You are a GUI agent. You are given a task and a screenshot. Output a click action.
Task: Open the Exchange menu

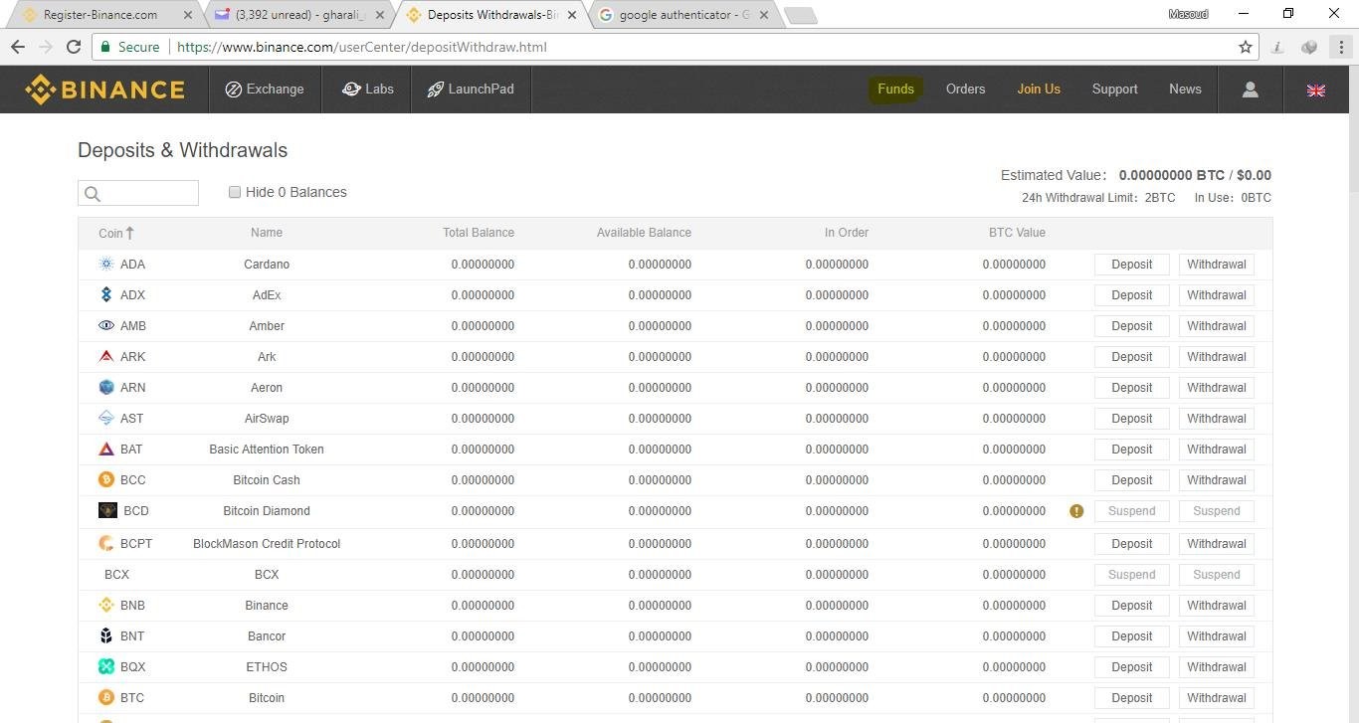coord(265,90)
